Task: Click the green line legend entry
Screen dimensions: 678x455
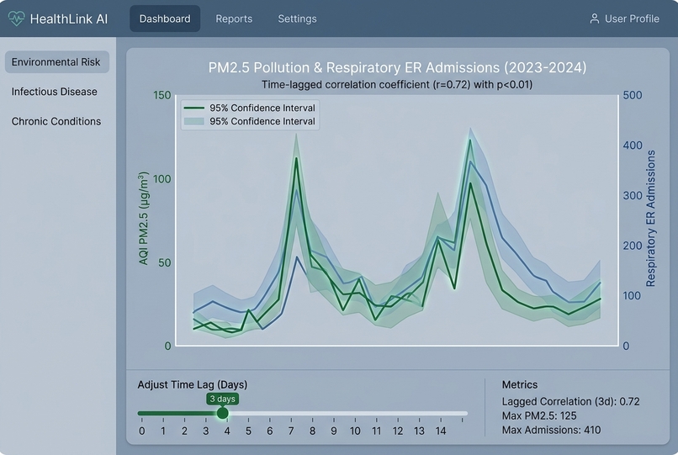Action: pos(250,108)
